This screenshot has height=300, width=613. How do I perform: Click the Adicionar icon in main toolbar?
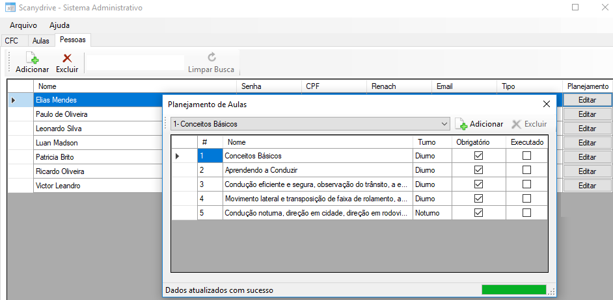click(32, 58)
